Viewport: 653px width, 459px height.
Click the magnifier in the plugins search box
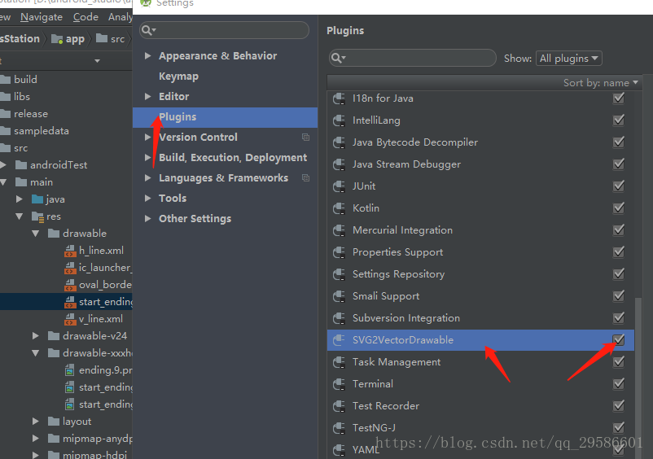tap(338, 58)
